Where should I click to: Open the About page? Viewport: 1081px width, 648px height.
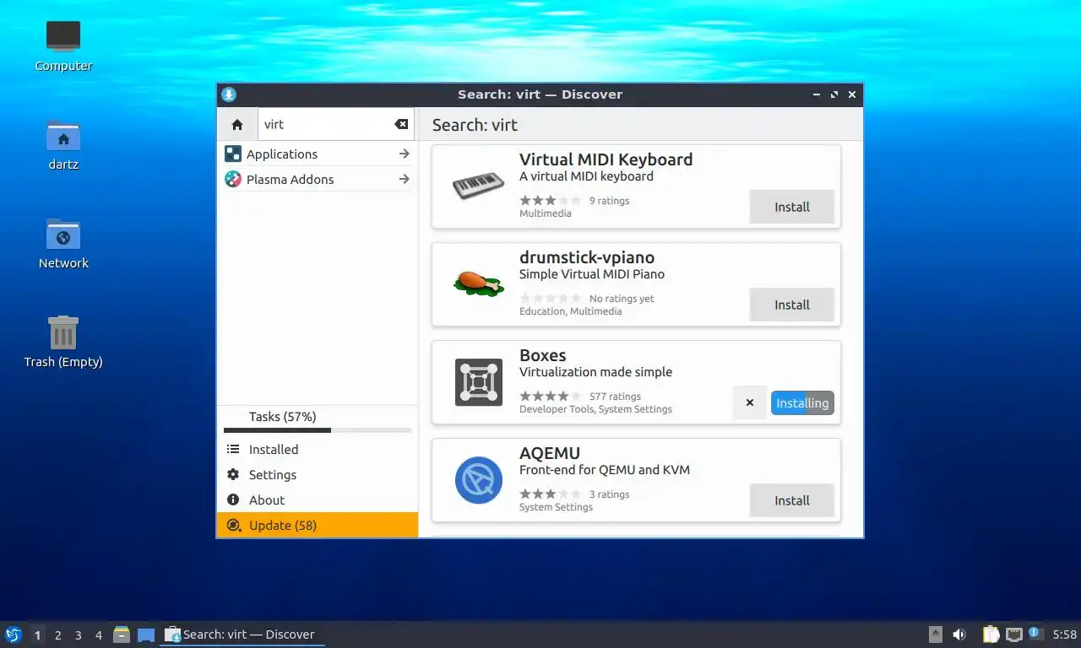(318, 500)
